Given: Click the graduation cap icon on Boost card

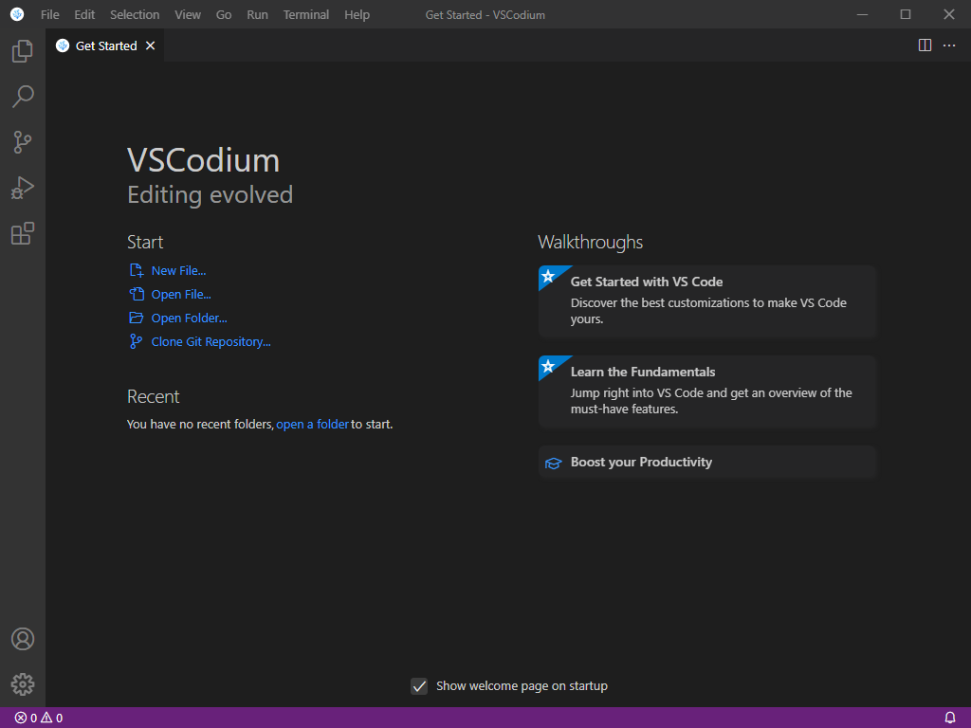Looking at the screenshot, I should click(x=553, y=463).
